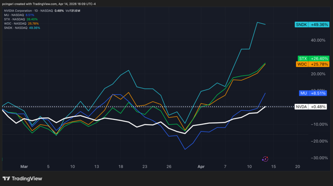Viewport: 333px width, 186px height.
Task: Click the TradingView logo
Action: 22,179
